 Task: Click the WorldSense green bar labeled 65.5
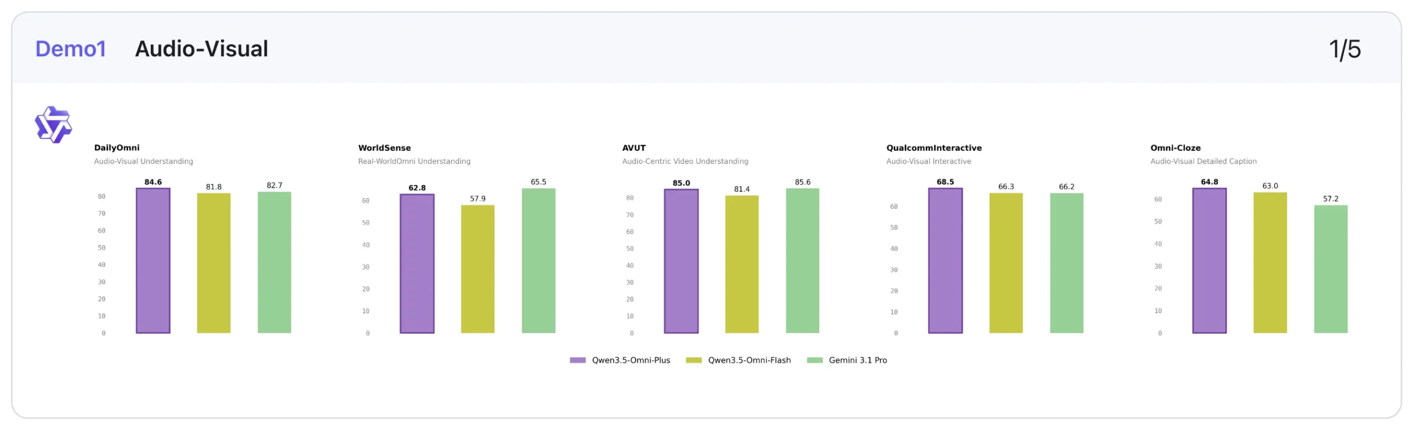(x=539, y=261)
